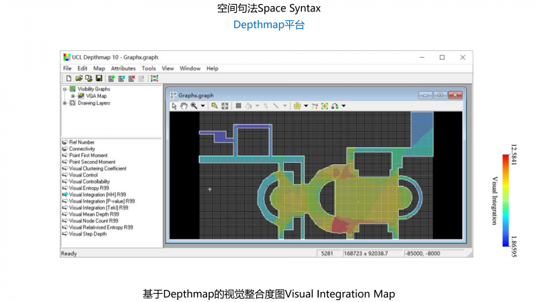Expand the Drawing Layers tree node
The width and height of the screenshot is (538, 302).
[65, 103]
